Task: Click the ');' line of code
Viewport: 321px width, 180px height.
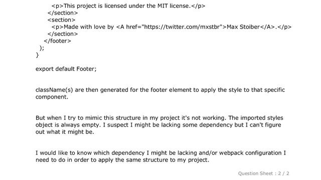Action: [x=42, y=48]
